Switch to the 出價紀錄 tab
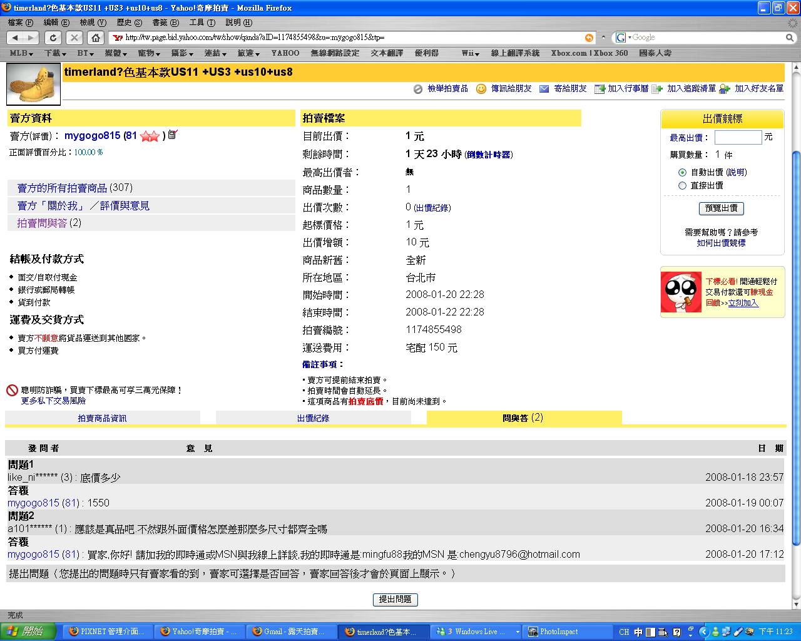This screenshot has width=801, height=641. coord(313,418)
